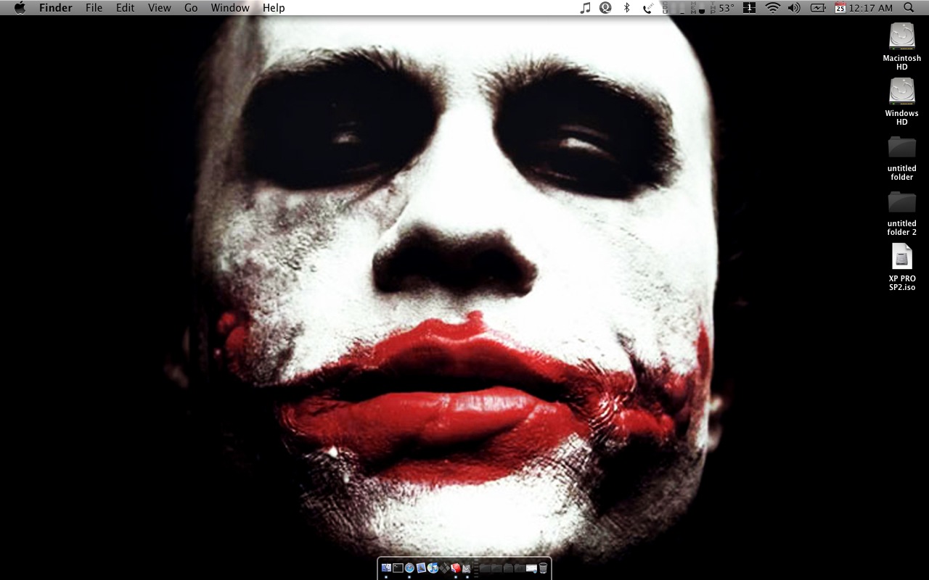Open the Bluetooth status menu

[627, 8]
